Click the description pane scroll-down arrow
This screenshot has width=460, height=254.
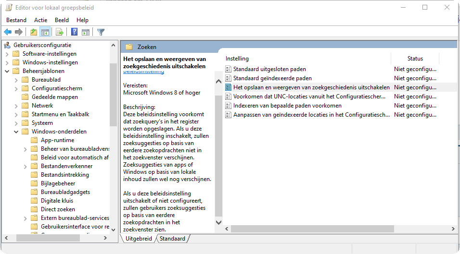[218, 222]
